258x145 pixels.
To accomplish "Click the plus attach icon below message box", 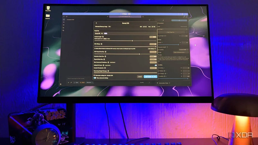I will coord(68,82).
